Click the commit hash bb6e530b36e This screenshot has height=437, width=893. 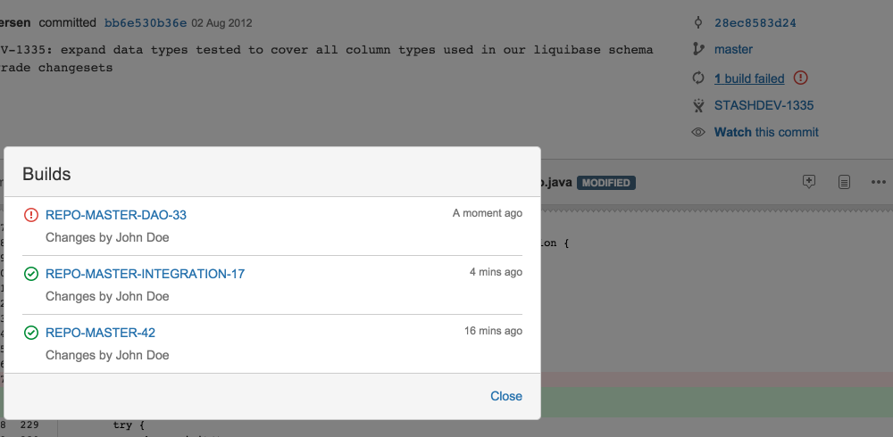(146, 22)
